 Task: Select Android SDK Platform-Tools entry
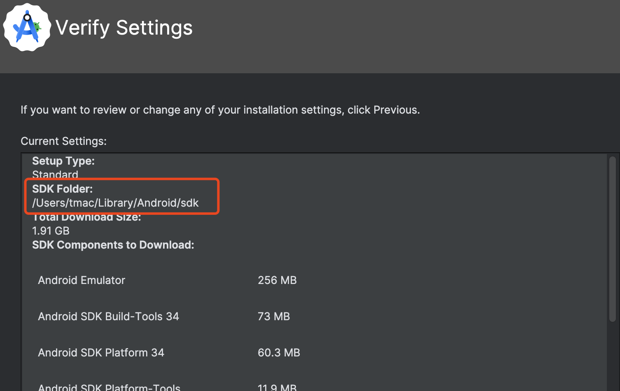click(109, 387)
